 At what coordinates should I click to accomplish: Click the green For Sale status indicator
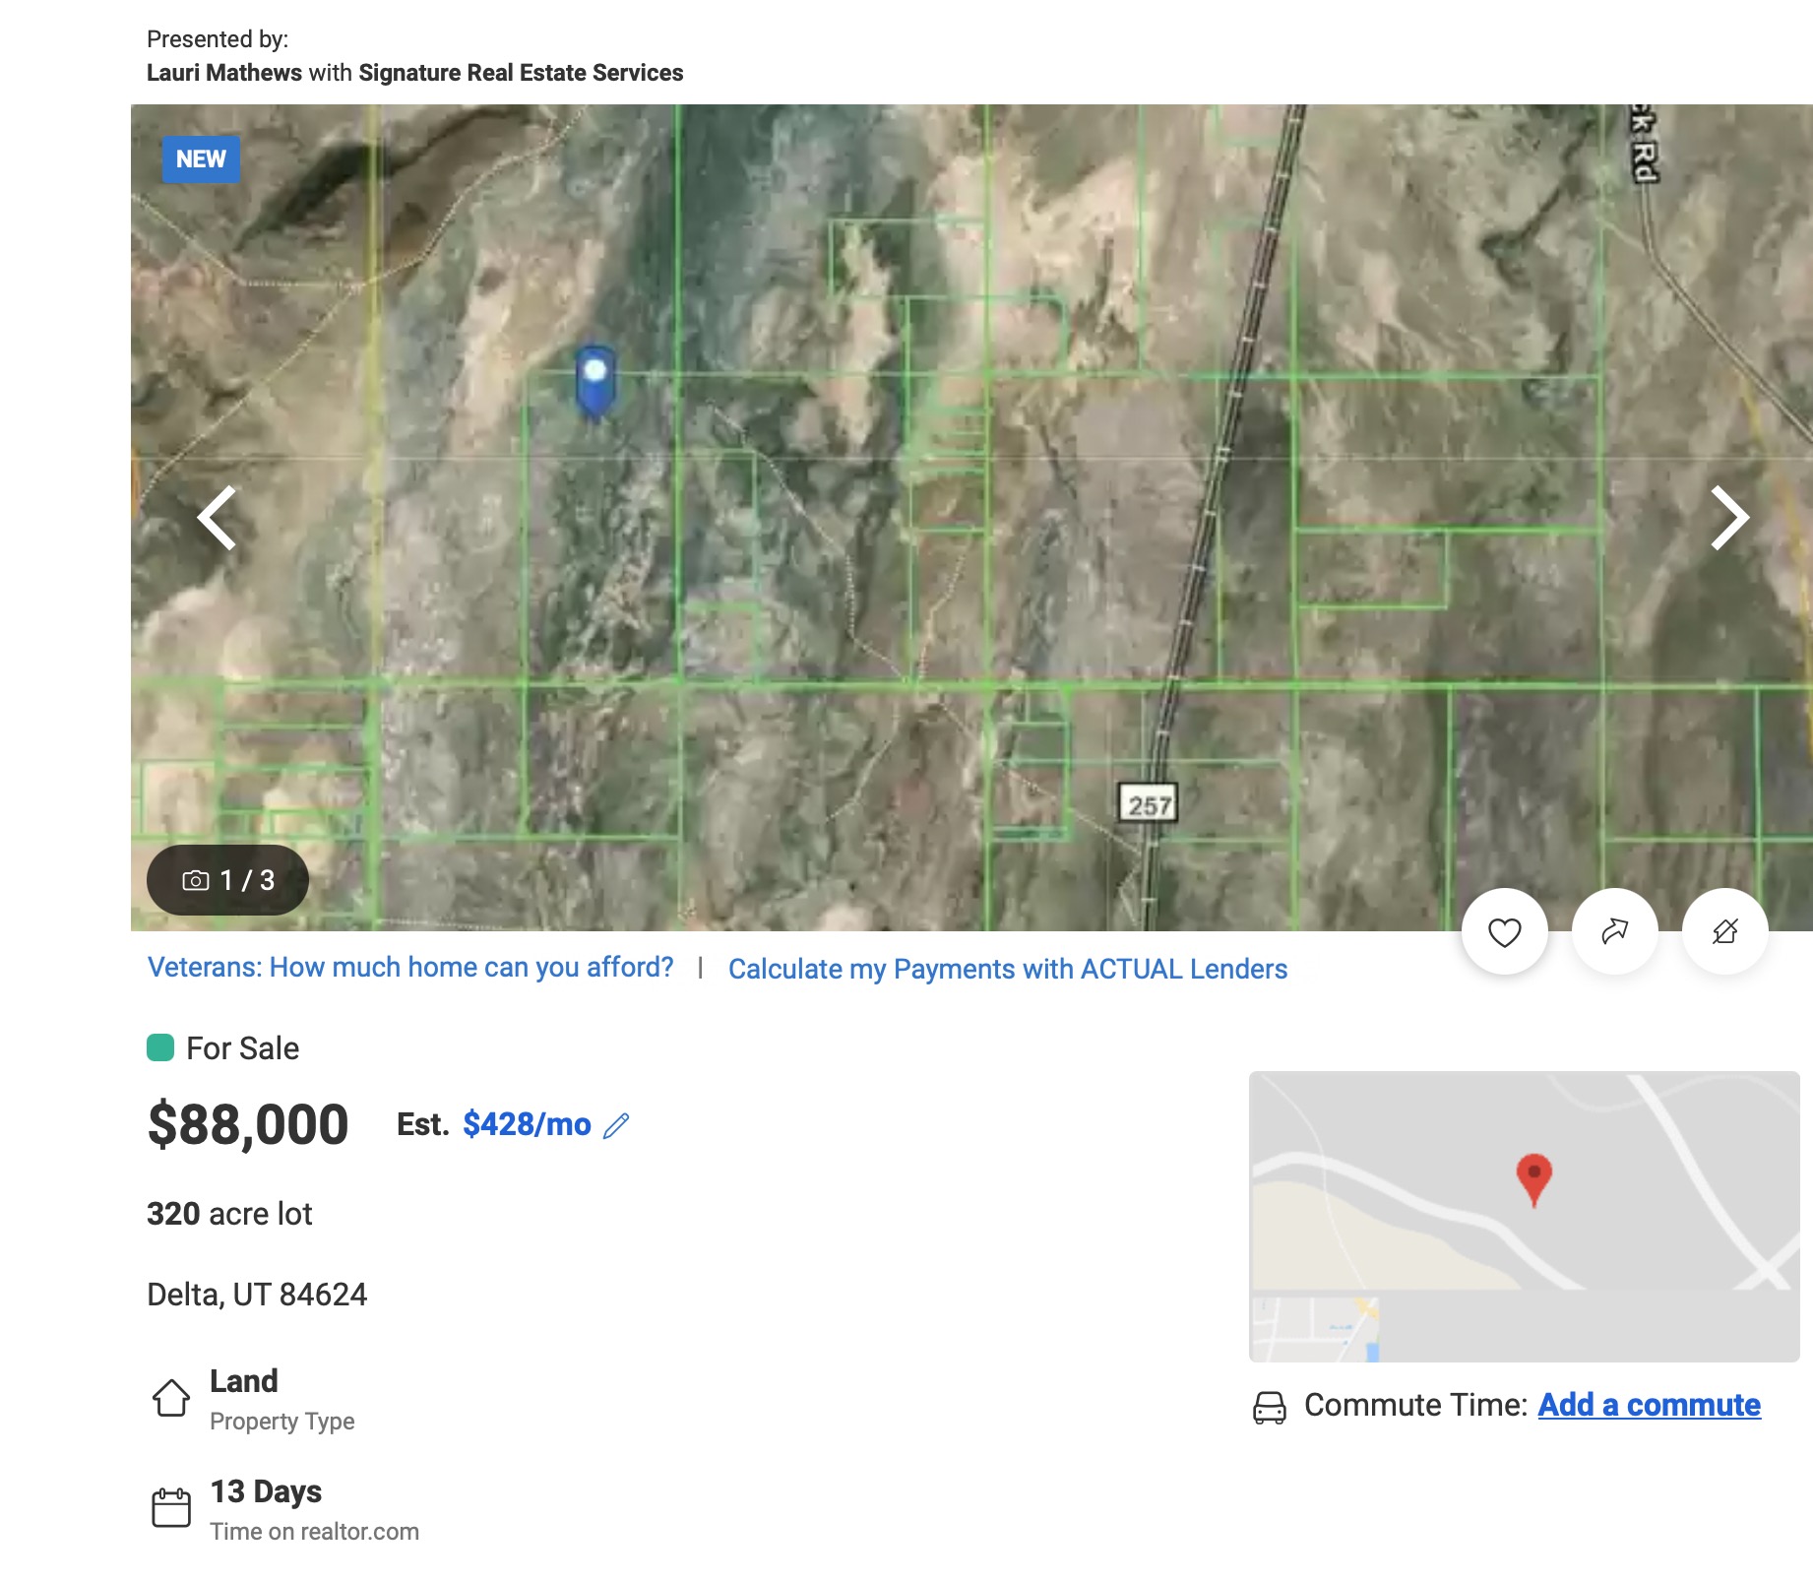[x=160, y=1047]
